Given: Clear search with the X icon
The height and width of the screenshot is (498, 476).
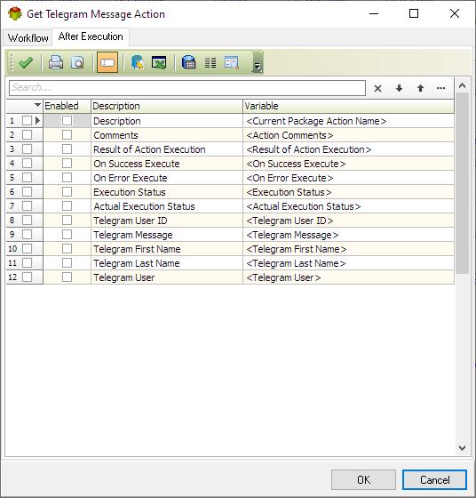Looking at the screenshot, I should pyautogui.click(x=377, y=88).
